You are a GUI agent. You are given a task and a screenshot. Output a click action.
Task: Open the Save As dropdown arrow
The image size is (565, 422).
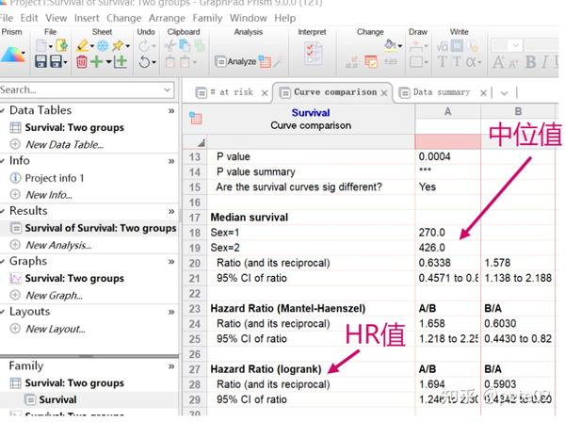click(x=65, y=62)
